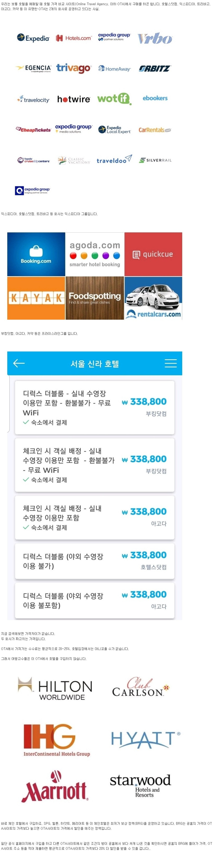Choose the 호텔스닷컴 deluxe double room offer

(94, 561)
